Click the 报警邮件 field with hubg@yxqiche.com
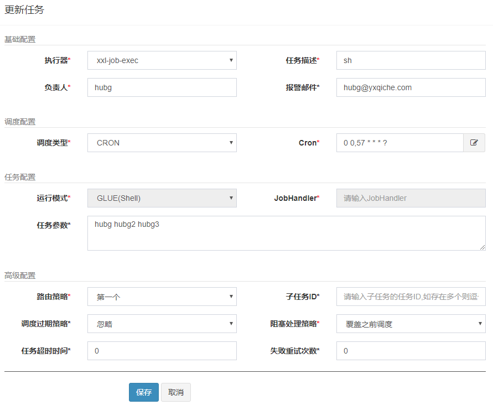Screen dimensions: 493x405 coord(411,87)
